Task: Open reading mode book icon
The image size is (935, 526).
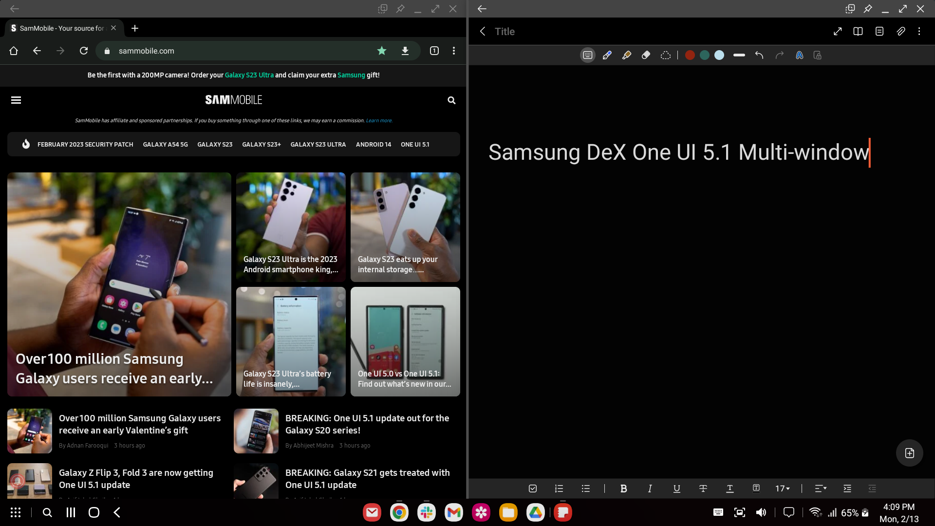Action: click(x=858, y=31)
